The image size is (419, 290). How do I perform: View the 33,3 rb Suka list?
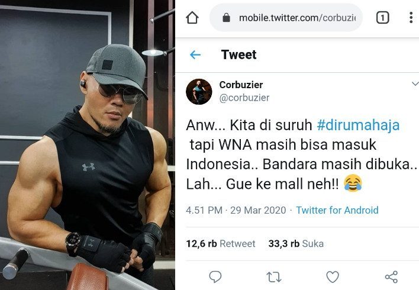pos(296,243)
